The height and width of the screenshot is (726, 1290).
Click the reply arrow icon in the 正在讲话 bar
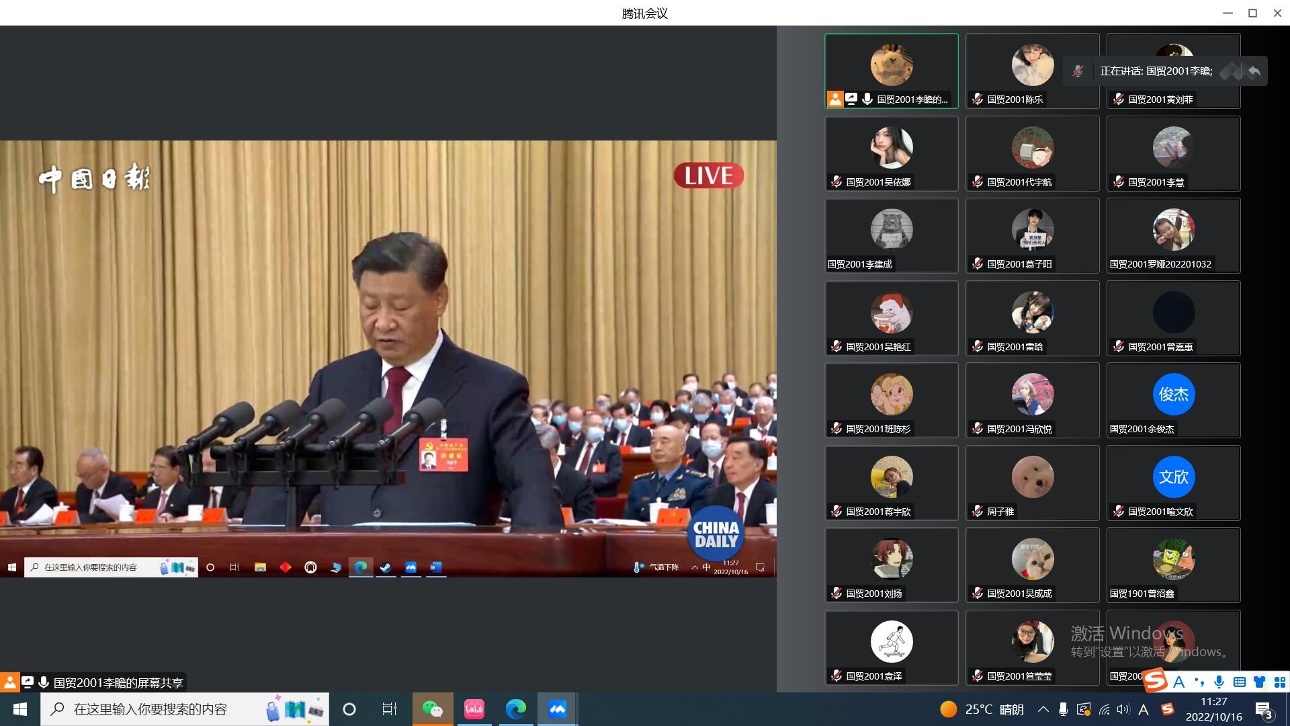[x=1254, y=71]
